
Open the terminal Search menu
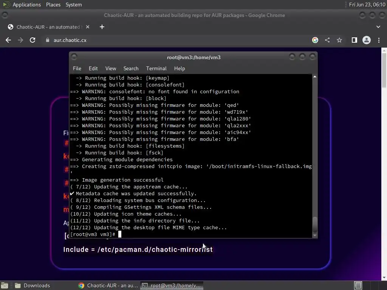[131, 69]
